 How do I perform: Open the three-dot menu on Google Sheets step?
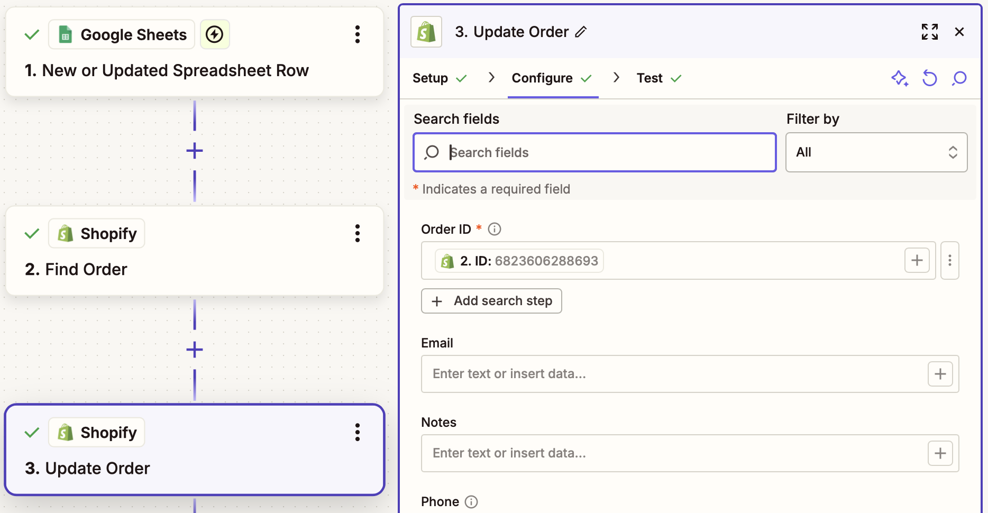(x=358, y=34)
